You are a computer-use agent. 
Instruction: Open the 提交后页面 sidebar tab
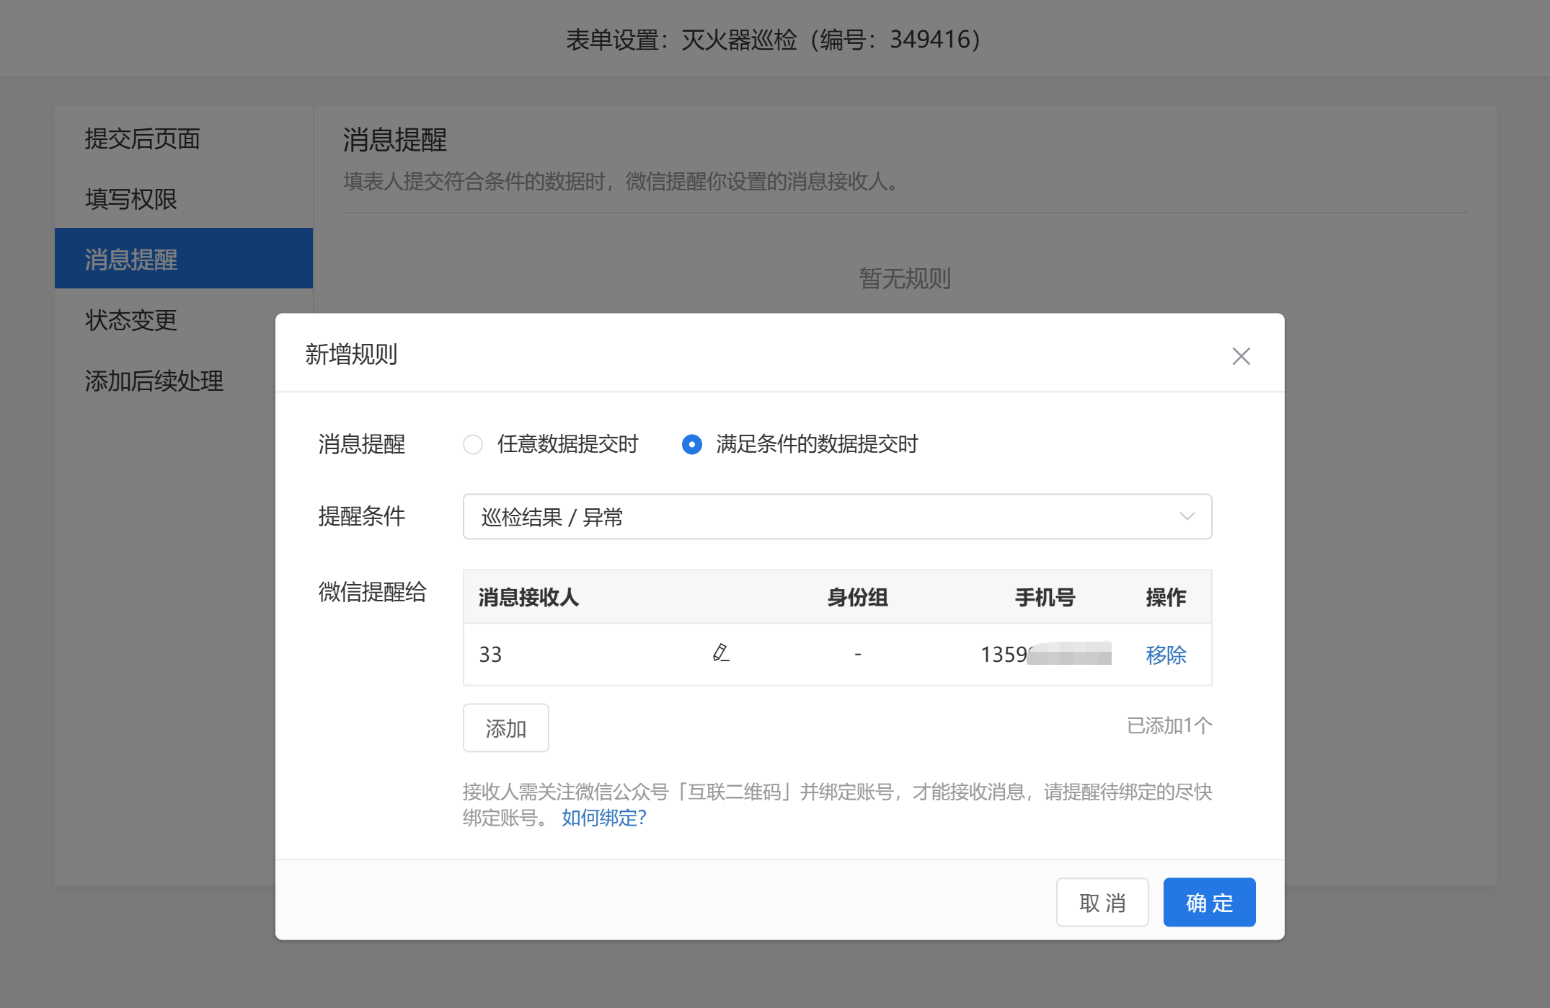click(x=143, y=138)
